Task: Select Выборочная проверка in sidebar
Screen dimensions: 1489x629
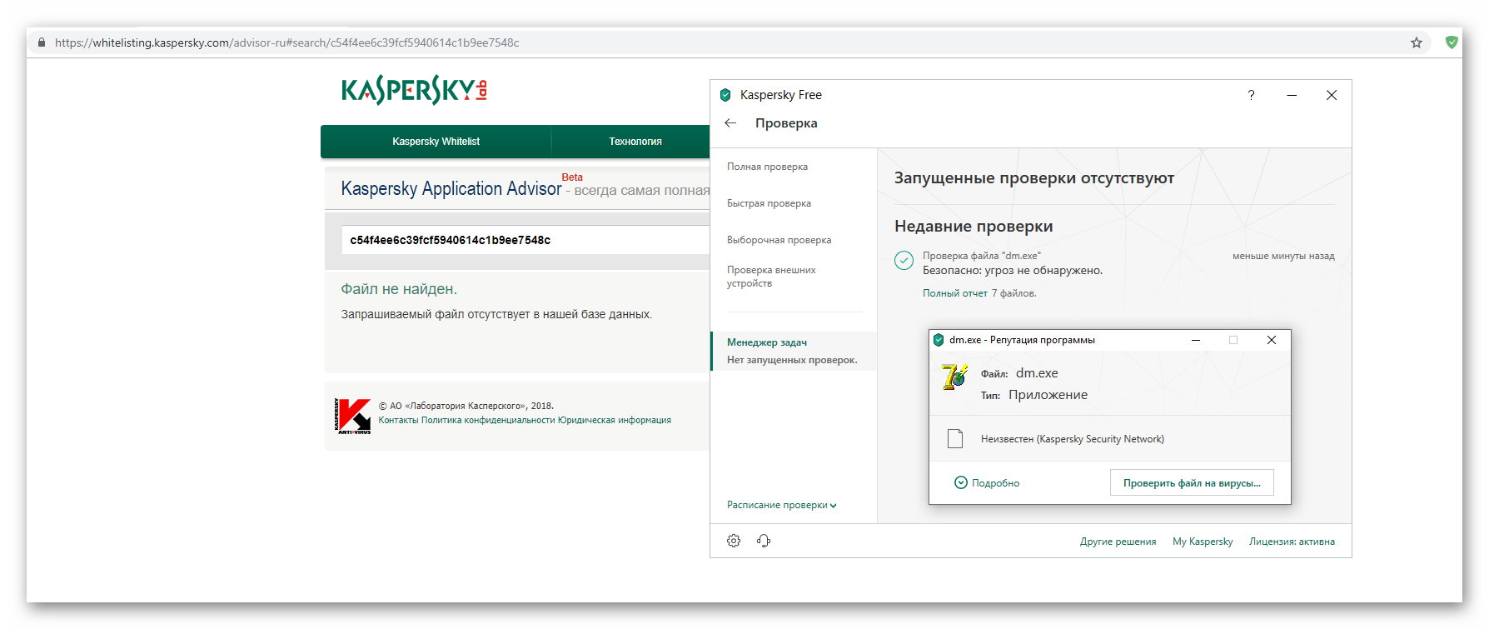Action: [779, 240]
